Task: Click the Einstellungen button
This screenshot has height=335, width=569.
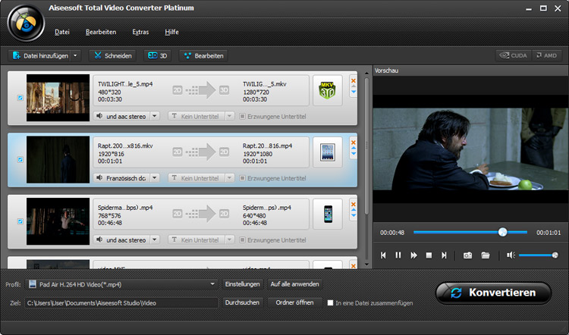Action: point(242,284)
